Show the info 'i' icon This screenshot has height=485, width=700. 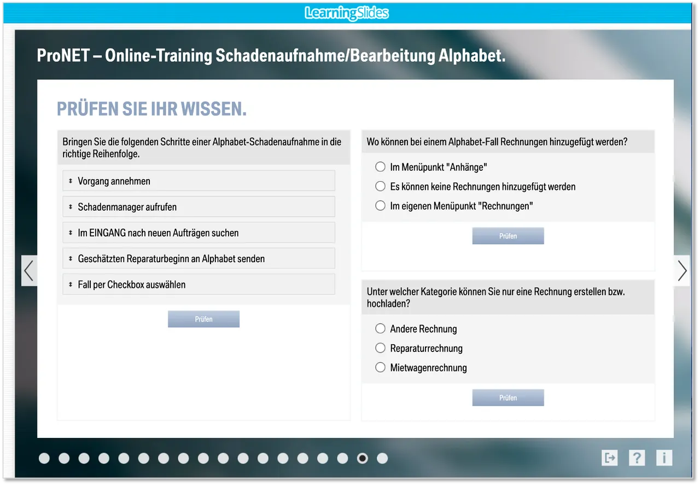664,458
